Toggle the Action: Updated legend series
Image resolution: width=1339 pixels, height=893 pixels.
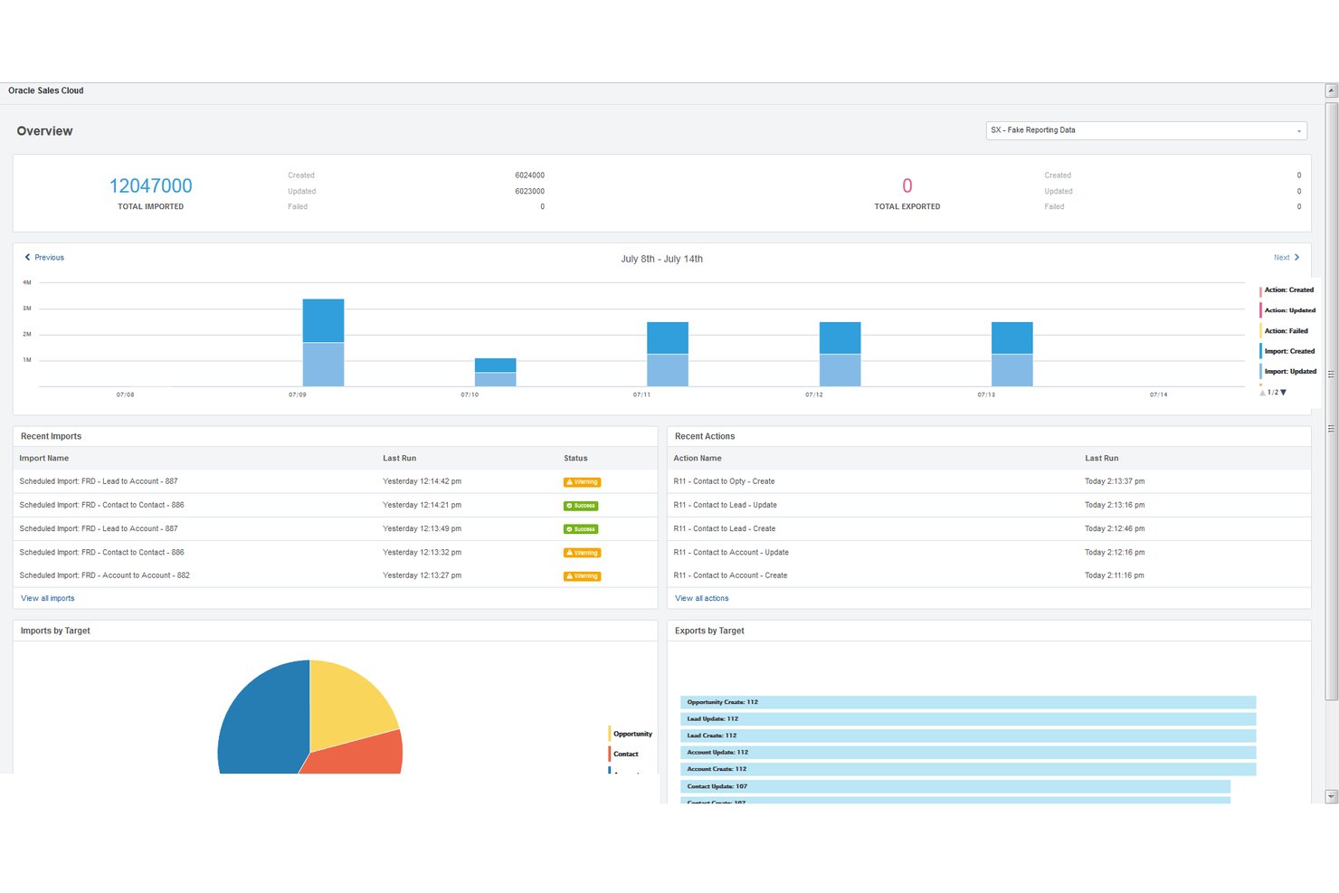pyautogui.click(x=1288, y=310)
